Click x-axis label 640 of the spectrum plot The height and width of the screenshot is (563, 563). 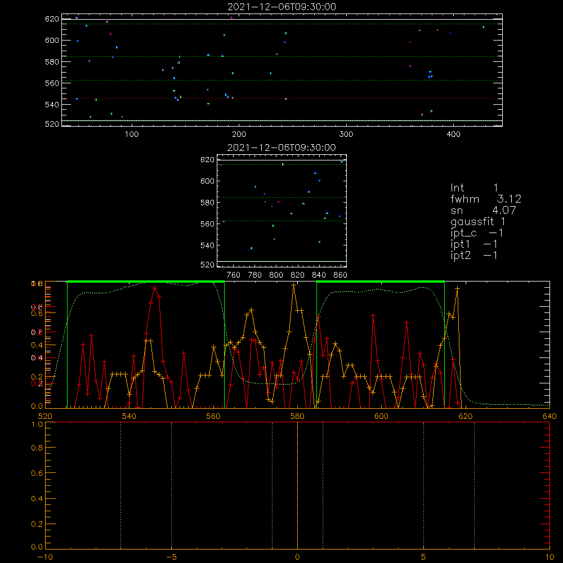tap(549, 416)
